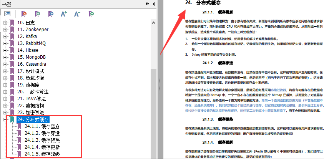The height and width of the screenshot is (159, 324).
Task: Click the 书签 panel title
Action: coord(6,4)
